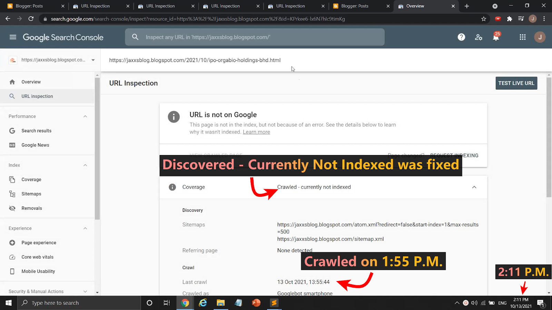Open notifications bell with 25 badge
The height and width of the screenshot is (310, 552).
[x=496, y=37]
